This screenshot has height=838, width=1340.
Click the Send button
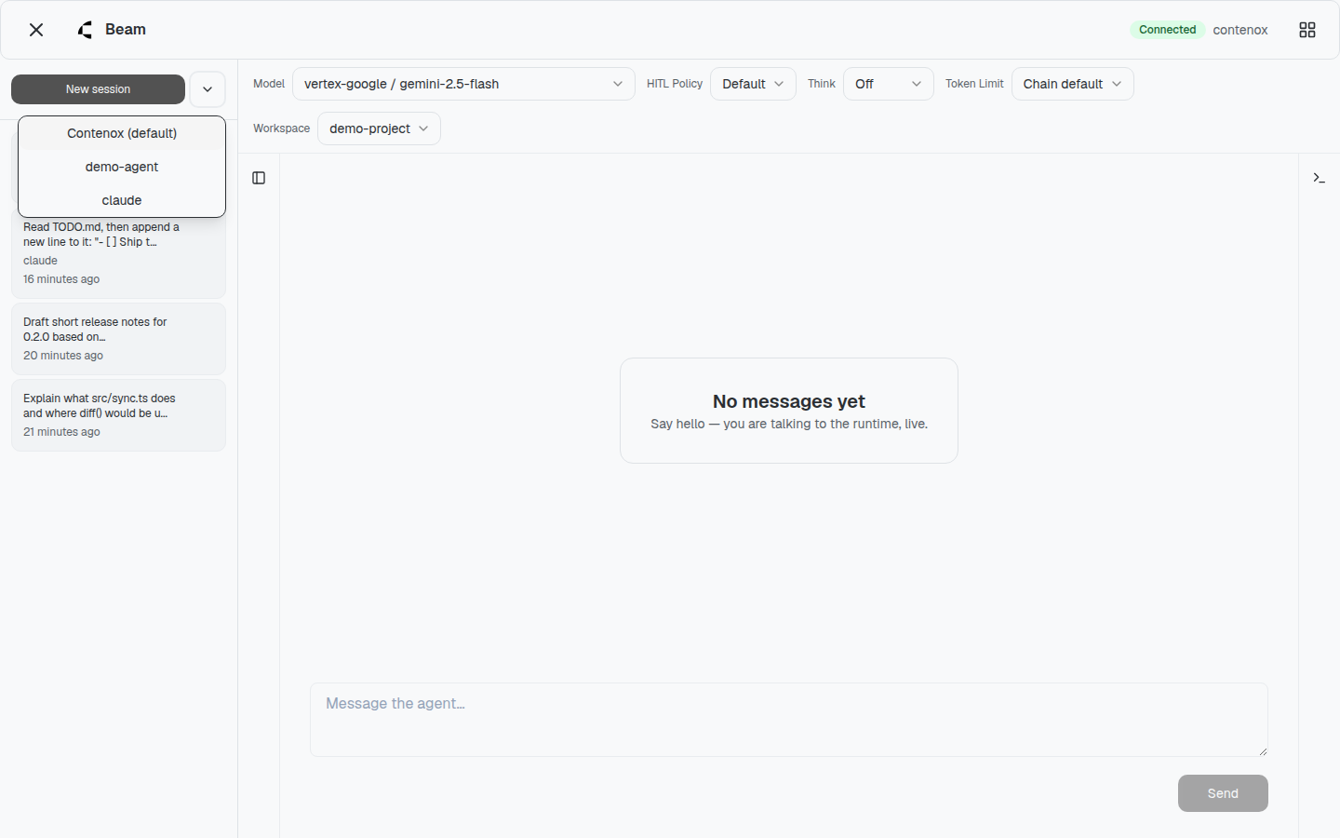(x=1223, y=793)
